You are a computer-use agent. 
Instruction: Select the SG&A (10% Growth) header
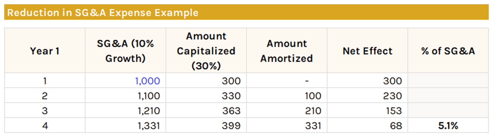[126, 51]
